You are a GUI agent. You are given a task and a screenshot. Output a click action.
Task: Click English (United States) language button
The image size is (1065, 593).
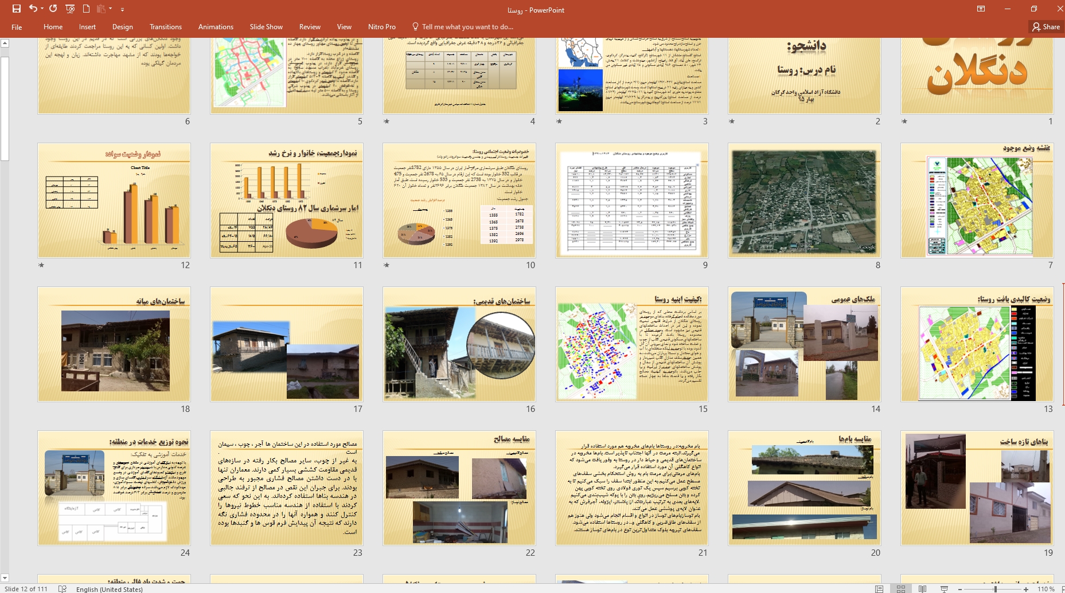coord(109,589)
